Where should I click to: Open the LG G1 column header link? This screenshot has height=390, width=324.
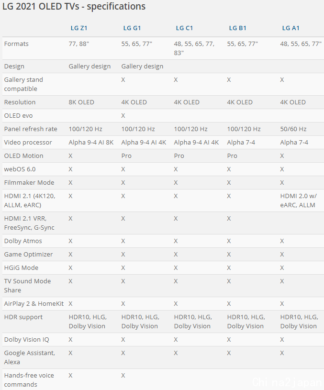[131, 28]
